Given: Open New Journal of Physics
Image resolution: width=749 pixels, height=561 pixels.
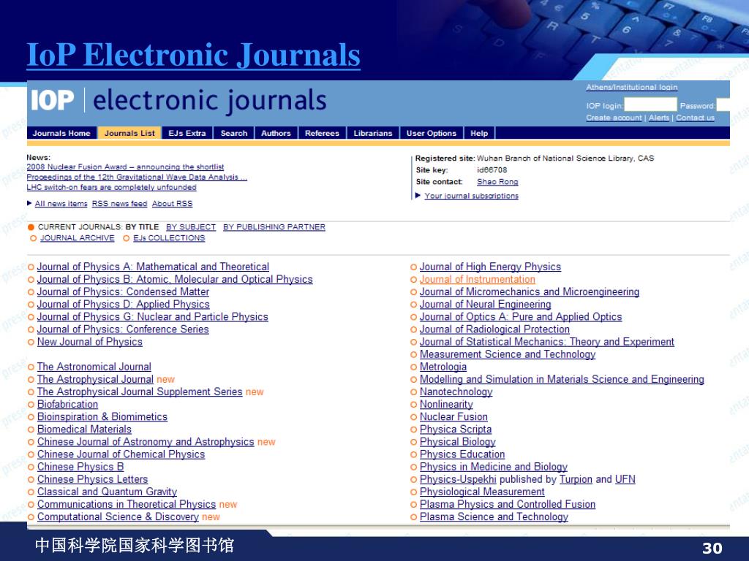Looking at the screenshot, I should (x=90, y=342).
